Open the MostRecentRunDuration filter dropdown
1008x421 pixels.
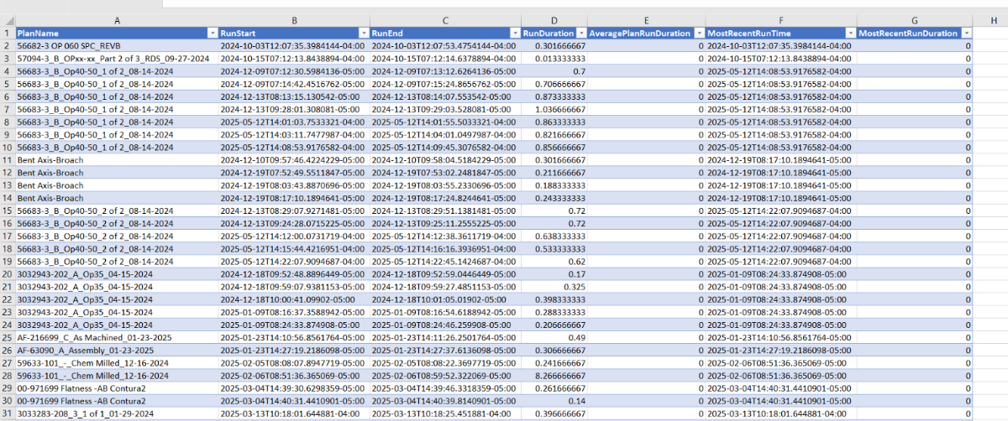967,33
